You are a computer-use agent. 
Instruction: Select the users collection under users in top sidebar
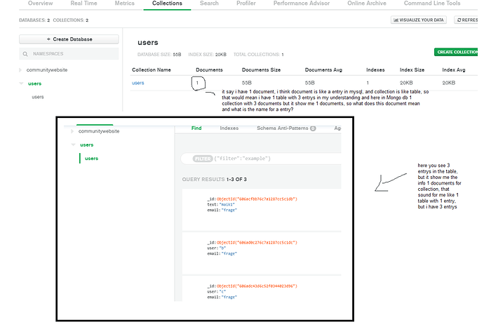coord(39,97)
